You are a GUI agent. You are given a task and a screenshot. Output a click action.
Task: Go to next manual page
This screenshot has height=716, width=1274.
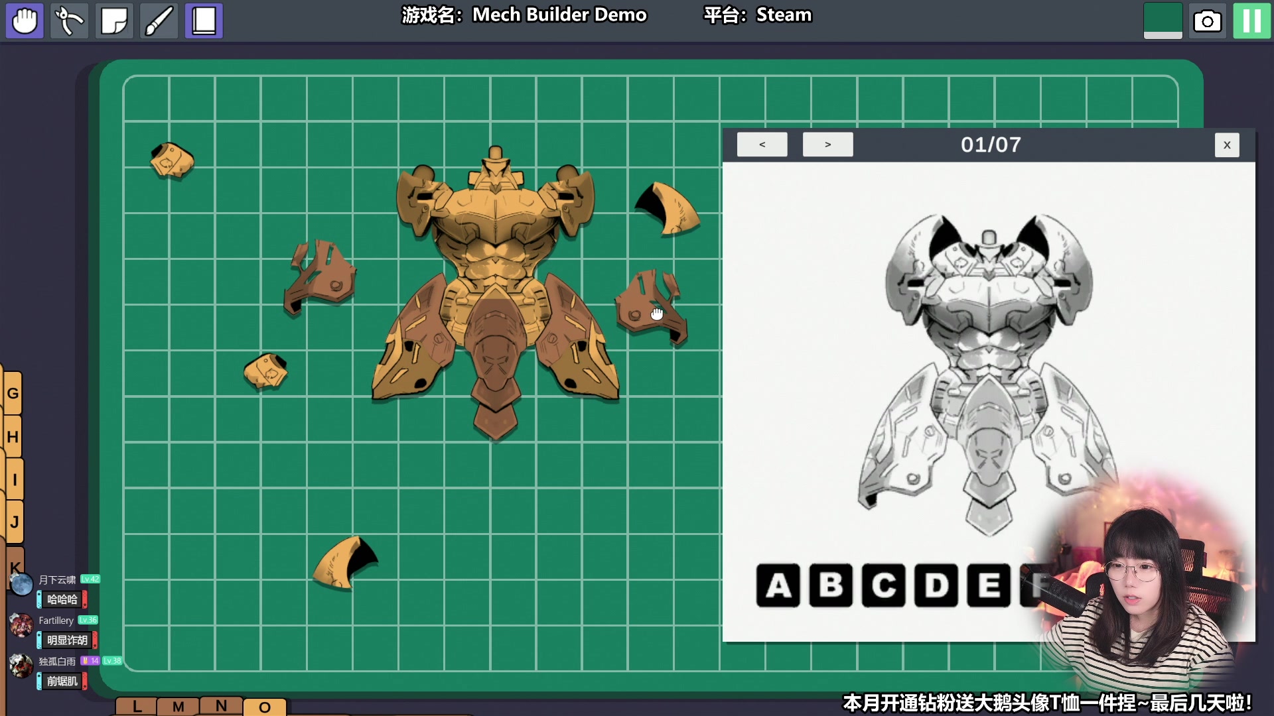(827, 145)
